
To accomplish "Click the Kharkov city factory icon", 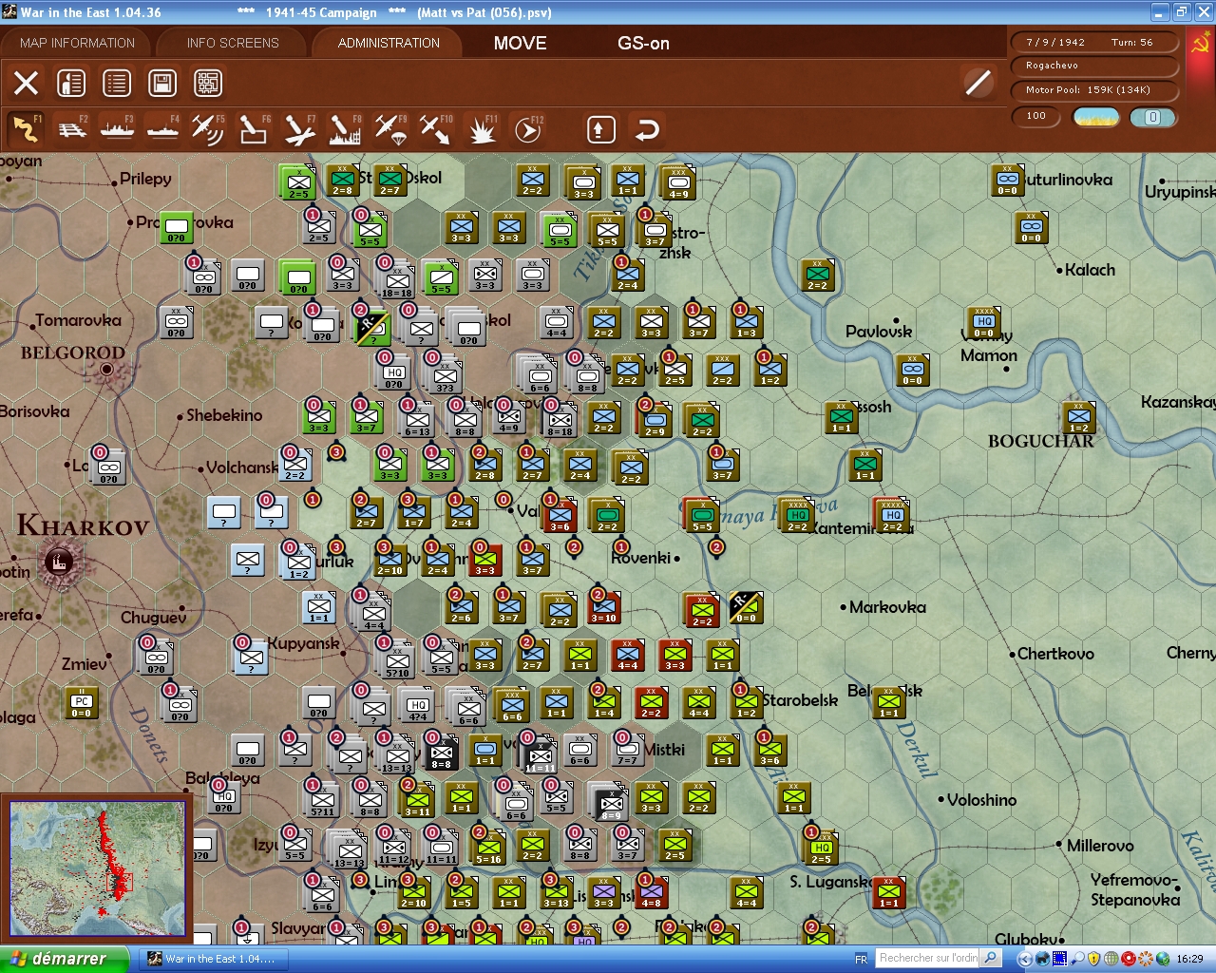I will (59, 561).
